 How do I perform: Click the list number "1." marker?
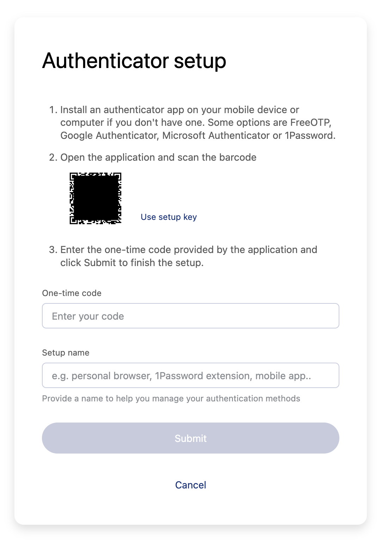[x=53, y=110]
